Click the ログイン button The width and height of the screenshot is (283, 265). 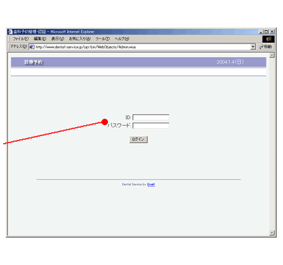tap(139, 139)
